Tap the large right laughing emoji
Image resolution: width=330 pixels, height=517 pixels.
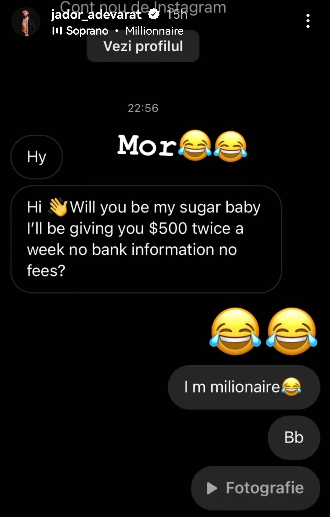click(x=292, y=331)
